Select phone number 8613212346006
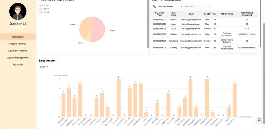265x129 pixels. pos(159,29)
